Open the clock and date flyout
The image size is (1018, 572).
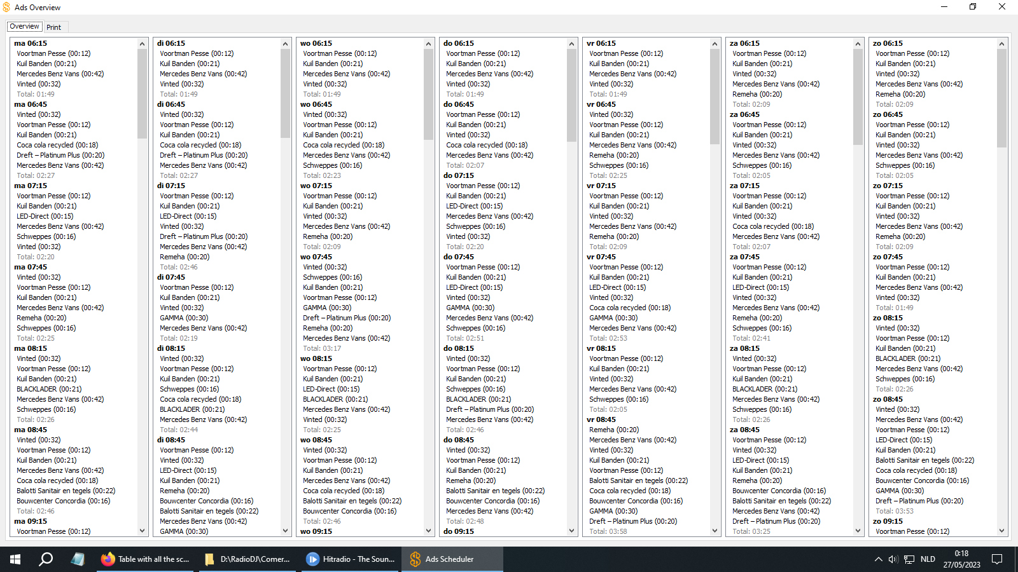point(961,559)
